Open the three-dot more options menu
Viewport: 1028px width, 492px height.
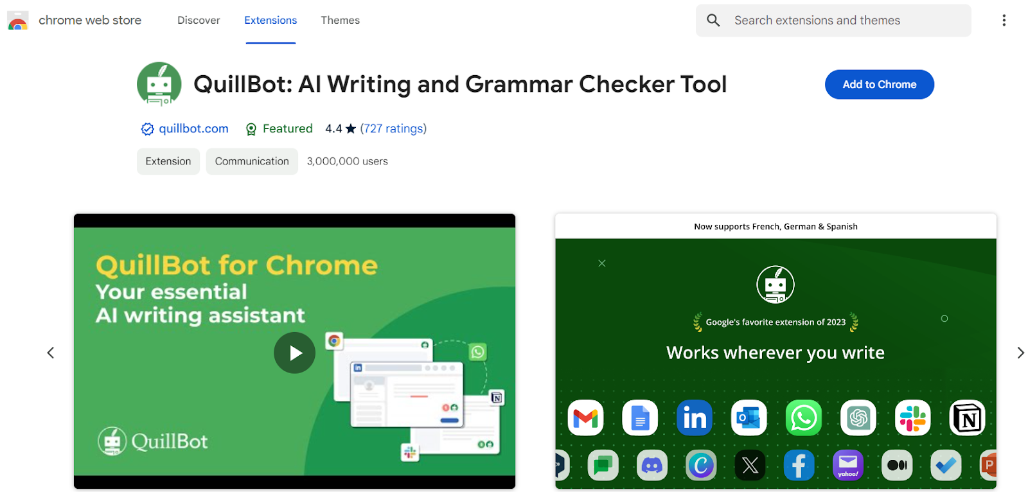pos(1004,21)
